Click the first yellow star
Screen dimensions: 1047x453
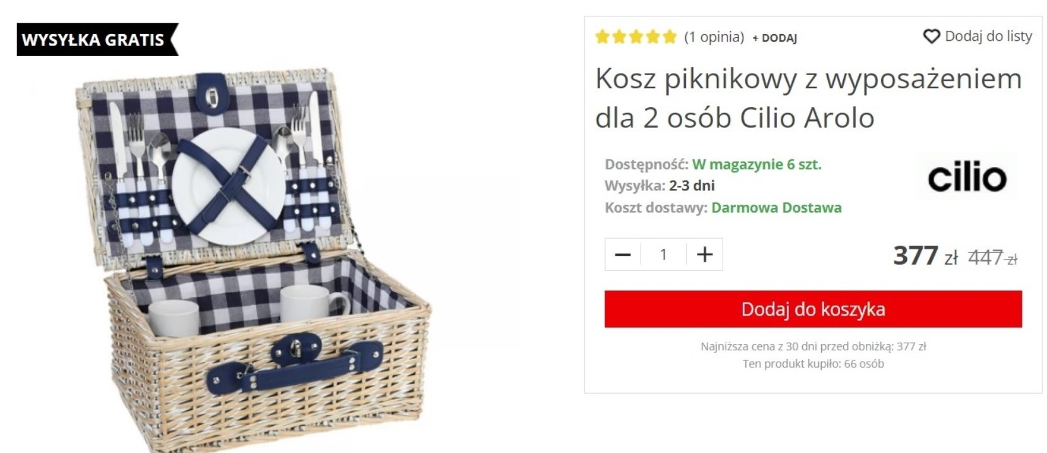[602, 37]
